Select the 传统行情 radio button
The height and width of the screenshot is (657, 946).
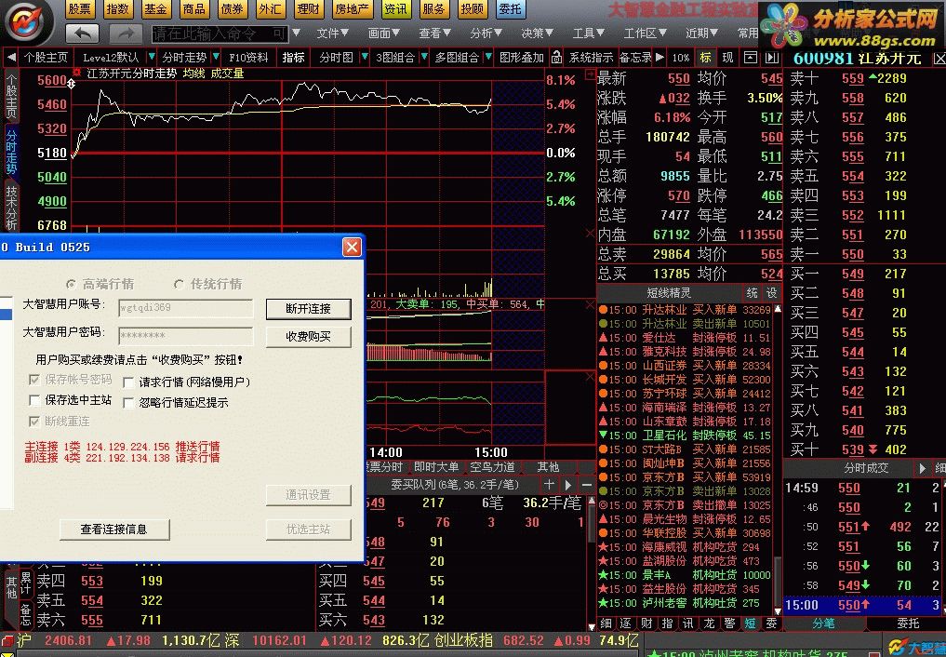[179, 284]
